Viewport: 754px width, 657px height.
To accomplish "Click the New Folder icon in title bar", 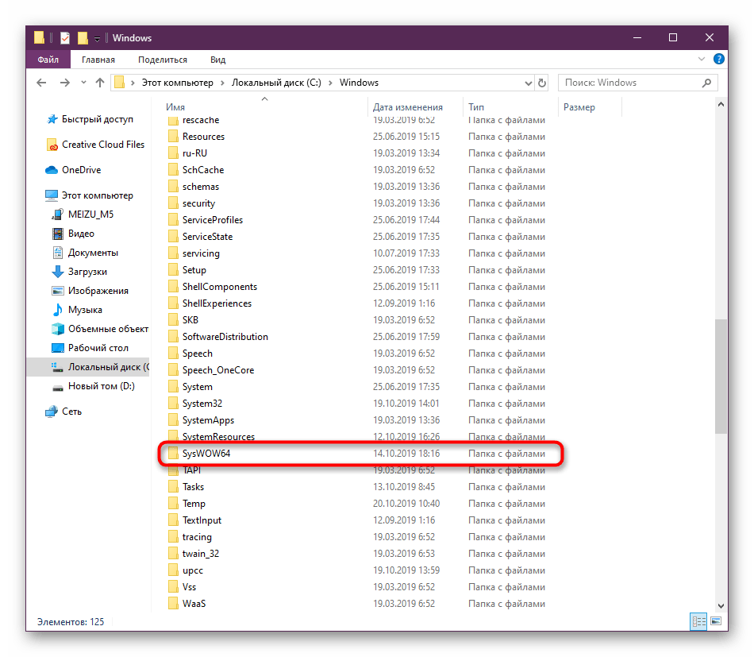I will click(x=83, y=38).
